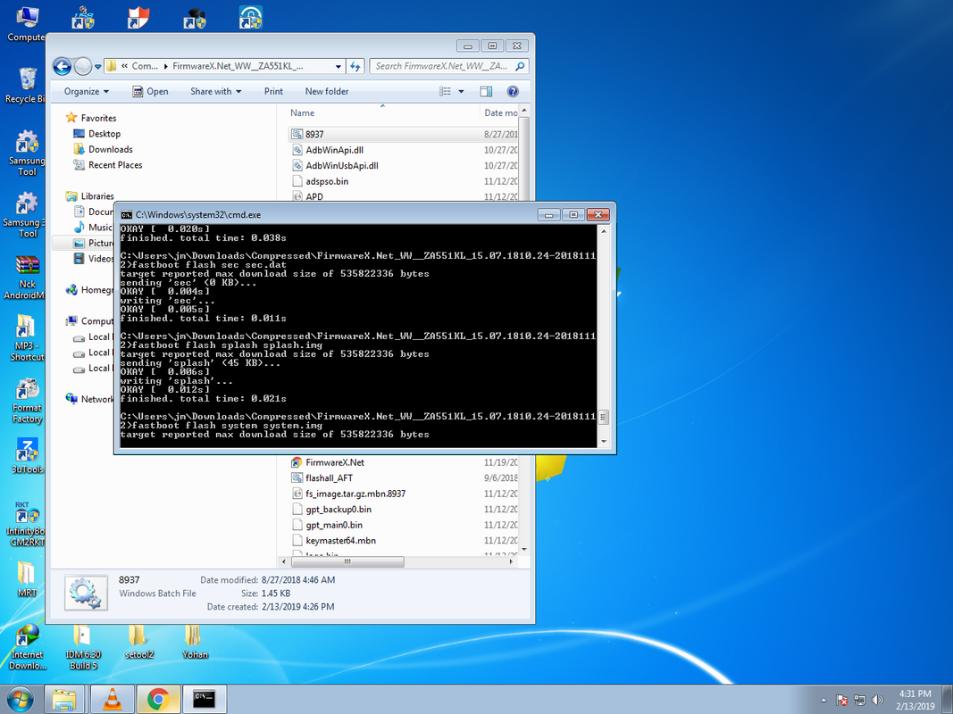Select the AdbWinApi.dll file
This screenshot has width=953, height=714.
[x=404, y=150]
